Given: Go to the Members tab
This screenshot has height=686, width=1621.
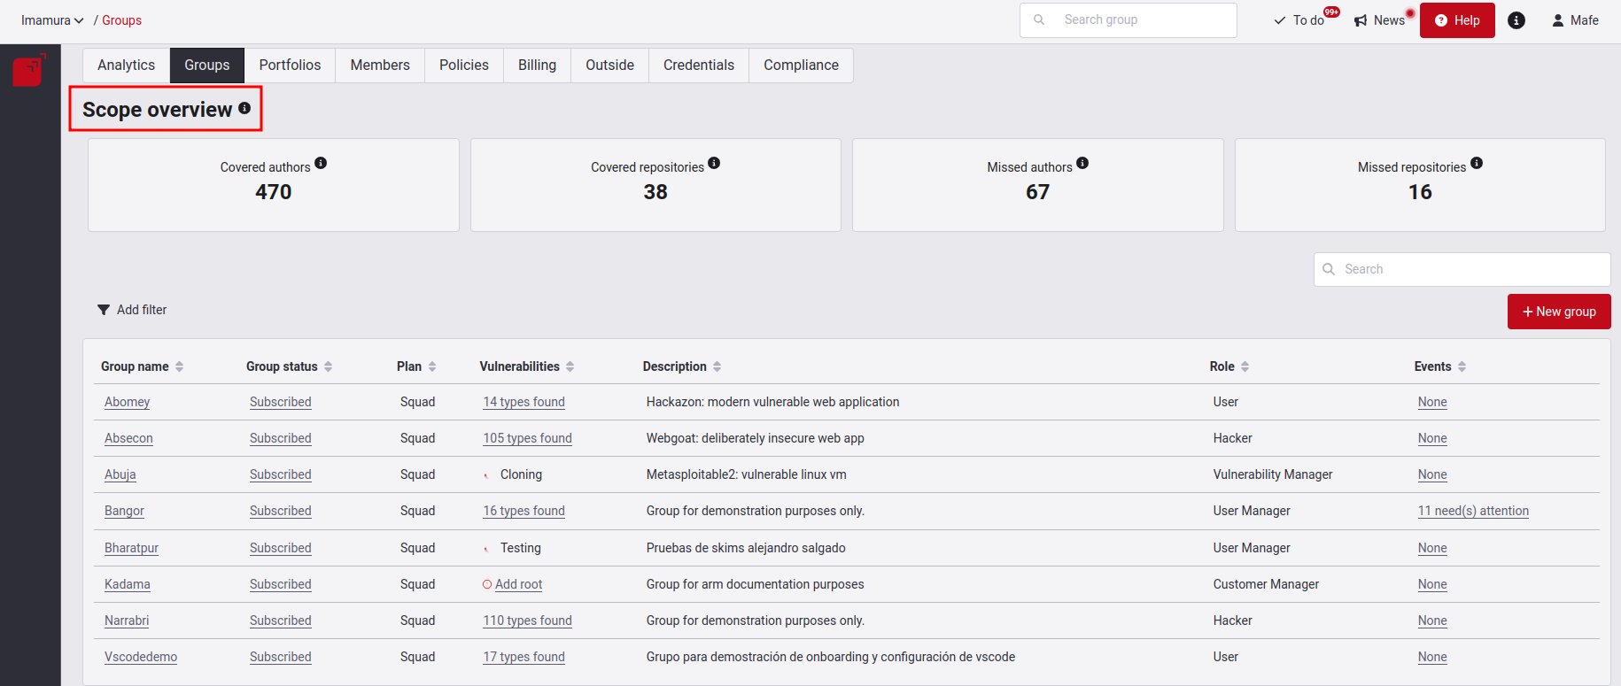Looking at the screenshot, I should [x=380, y=66].
